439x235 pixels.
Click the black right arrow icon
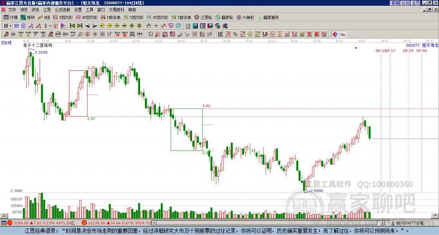pos(95,26)
